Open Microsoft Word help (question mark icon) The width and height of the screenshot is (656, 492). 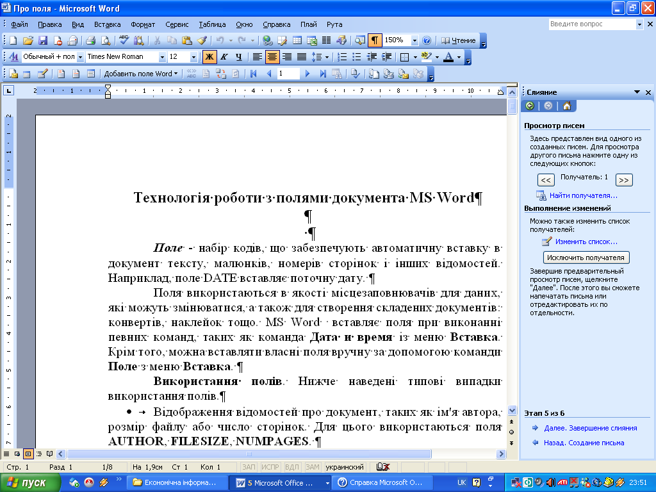(427, 40)
